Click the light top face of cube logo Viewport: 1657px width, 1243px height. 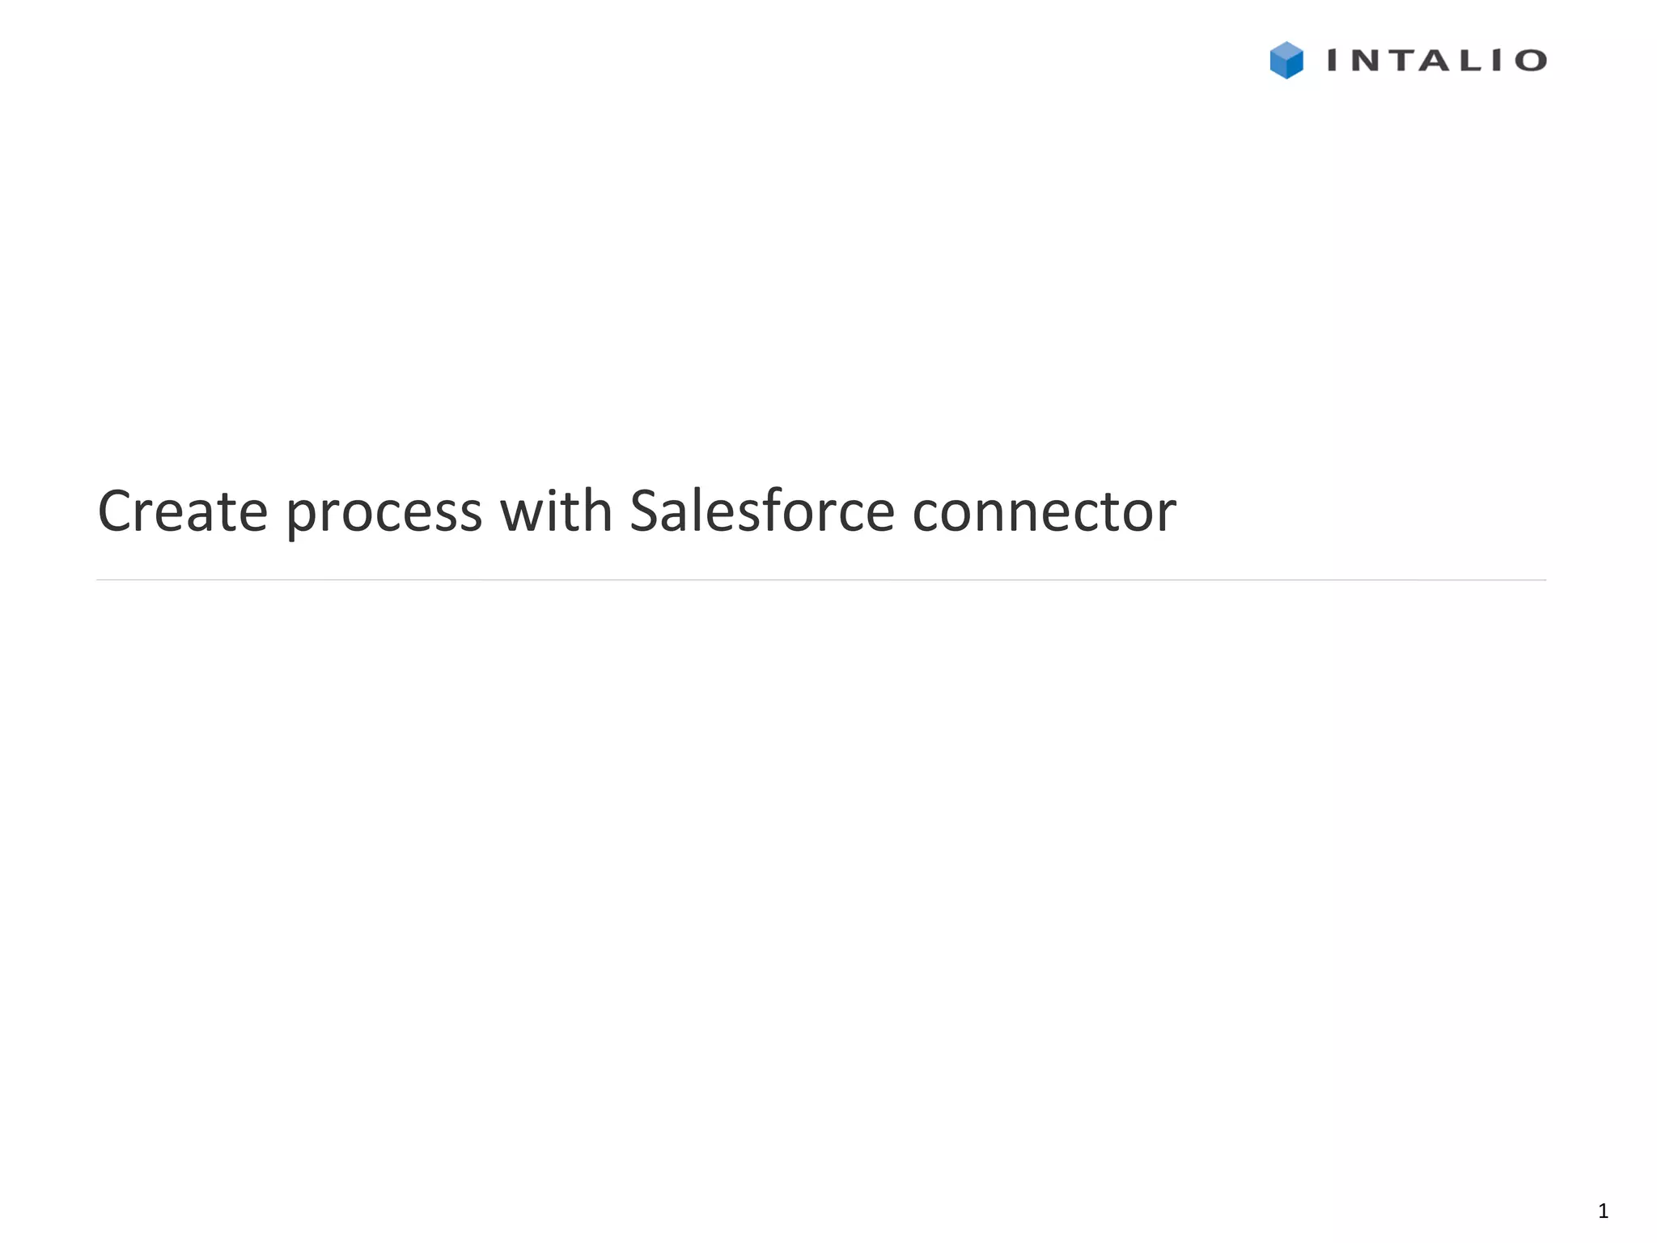1286,50
